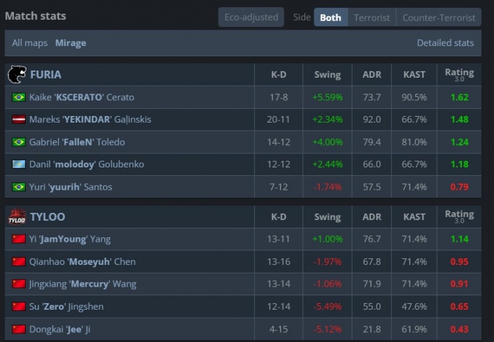Click the TYLOO team logo
This screenshot has height=342, width=494.
(x=16, y=217)
